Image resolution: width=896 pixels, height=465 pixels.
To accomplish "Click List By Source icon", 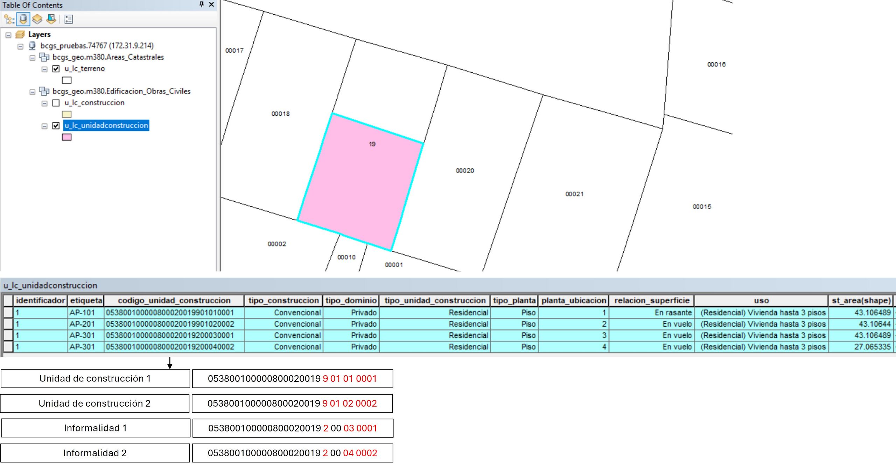I will point(23,19).
